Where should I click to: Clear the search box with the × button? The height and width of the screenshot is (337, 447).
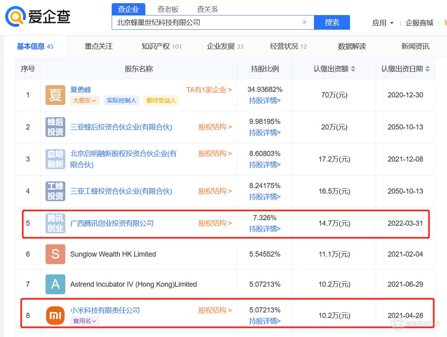pos(304,23)
